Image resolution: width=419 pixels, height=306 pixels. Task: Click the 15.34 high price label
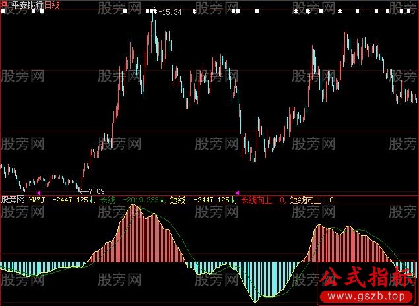[x=172, y=12]
